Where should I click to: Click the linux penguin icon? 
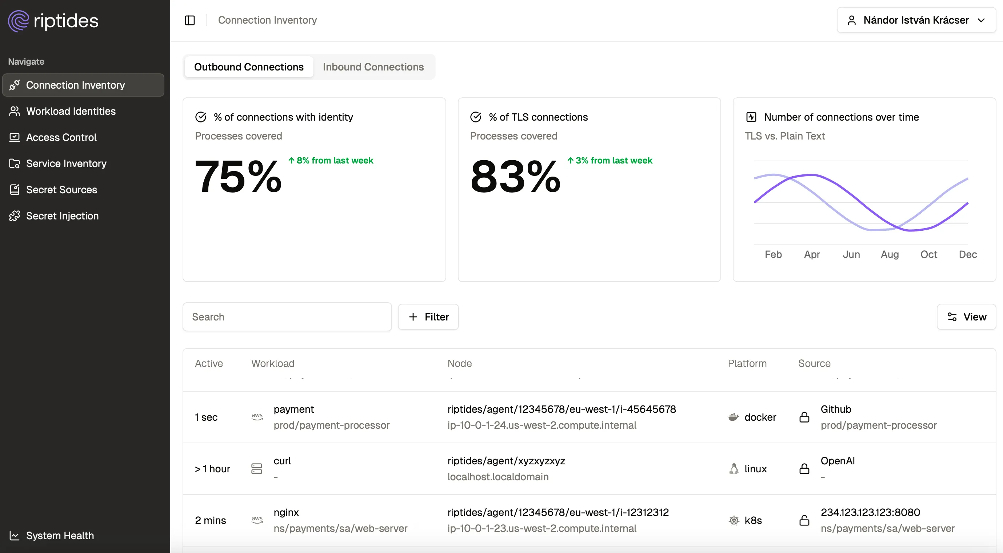(734, 469)
